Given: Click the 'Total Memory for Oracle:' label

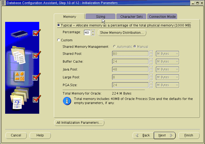Looking at the screenshot, I should coord(82,93).
